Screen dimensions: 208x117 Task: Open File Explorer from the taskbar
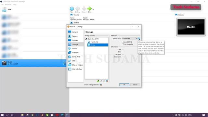coord(22,115)
